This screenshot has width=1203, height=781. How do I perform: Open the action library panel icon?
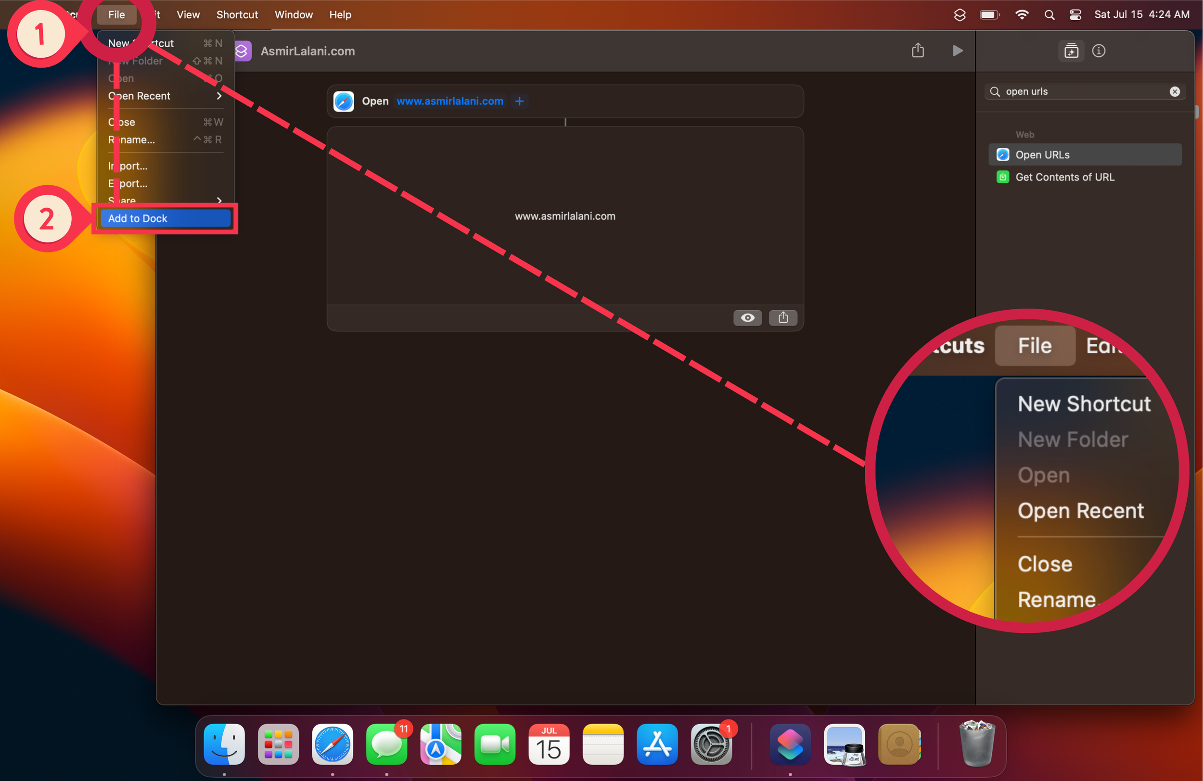pyautogui.click(x=1071, y=51)
